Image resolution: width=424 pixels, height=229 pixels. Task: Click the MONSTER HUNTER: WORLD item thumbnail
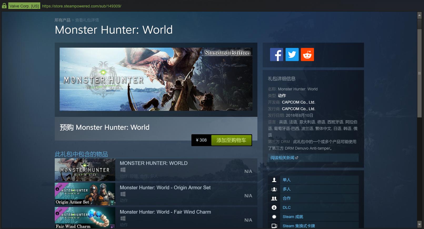[x=85, y=170]
